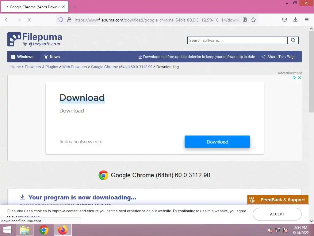Screen dimensions: 314x236
Task: Go back using the browser back arrow
Action: tap(7, 20)
